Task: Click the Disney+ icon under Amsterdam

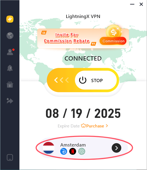Action: (x=64, y=151)
